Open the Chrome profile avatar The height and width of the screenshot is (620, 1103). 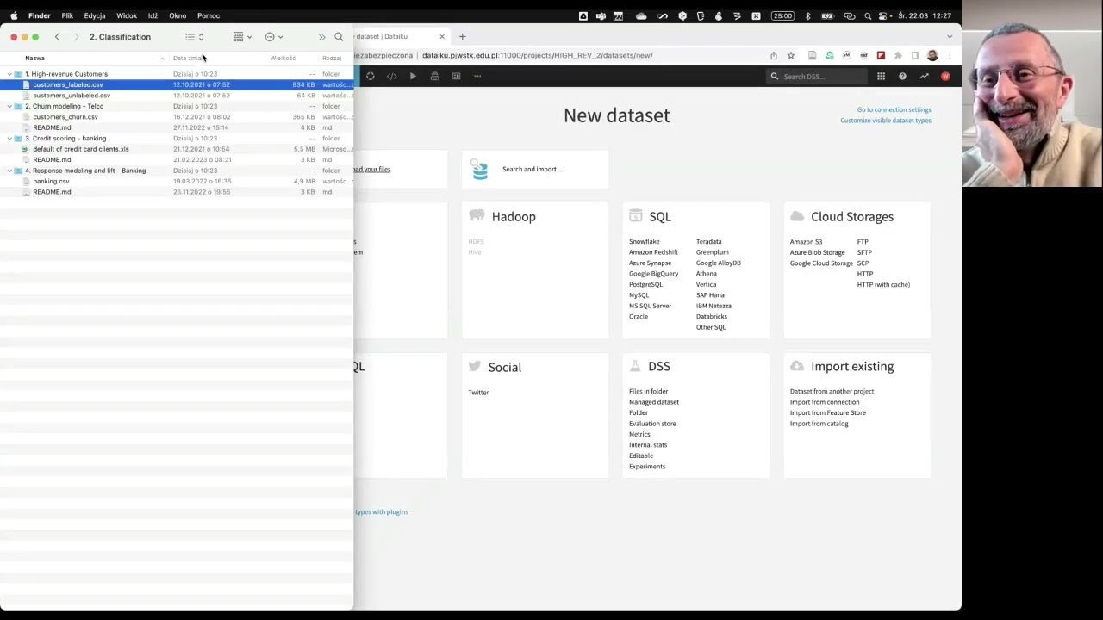932,55
